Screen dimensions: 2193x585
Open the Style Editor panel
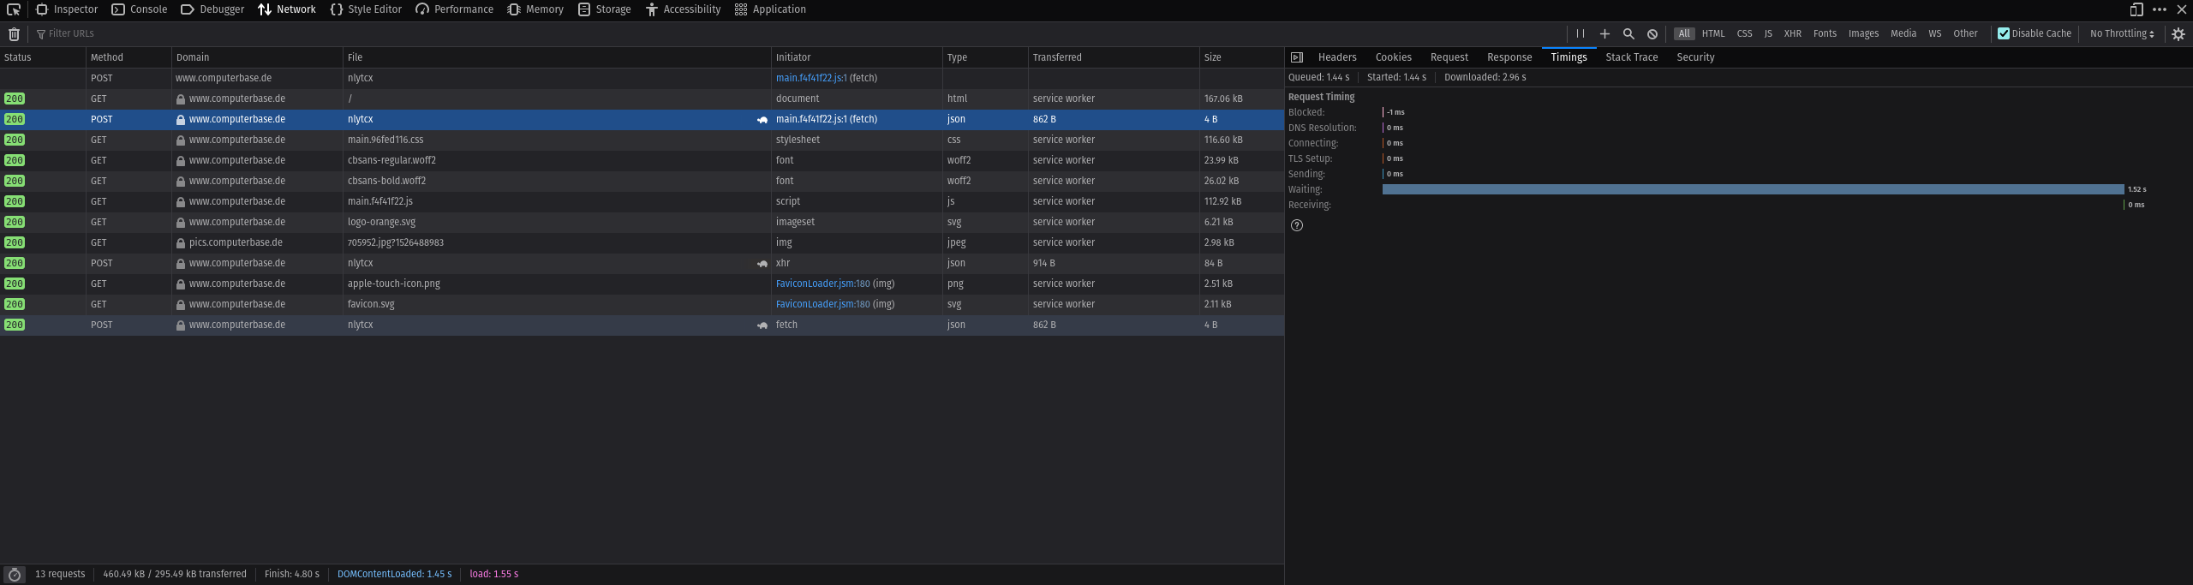[x=366, y=9]
